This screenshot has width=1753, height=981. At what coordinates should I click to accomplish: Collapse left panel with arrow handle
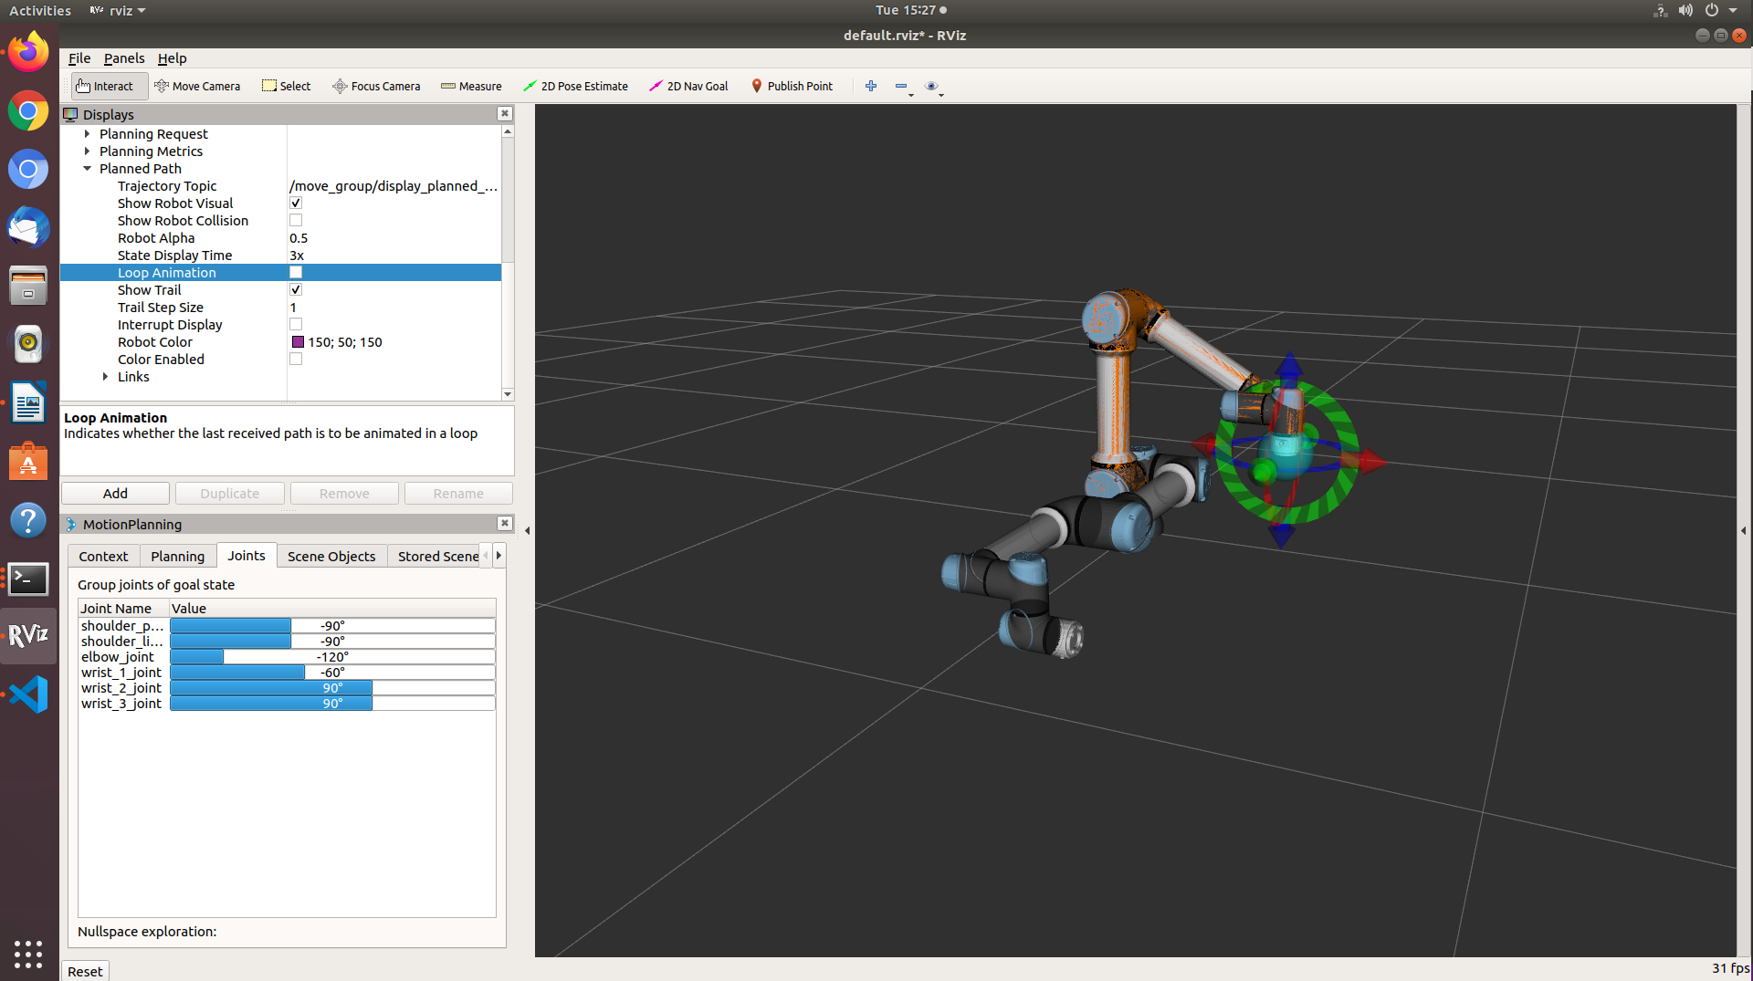point(527,530)
